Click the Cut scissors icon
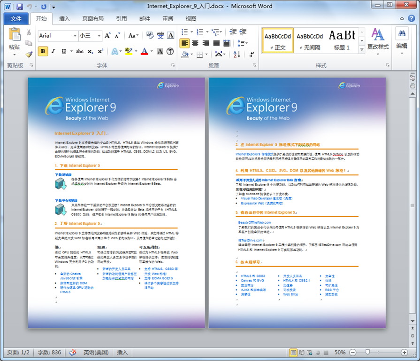This screenshot has width=420, height=361. 29,32
